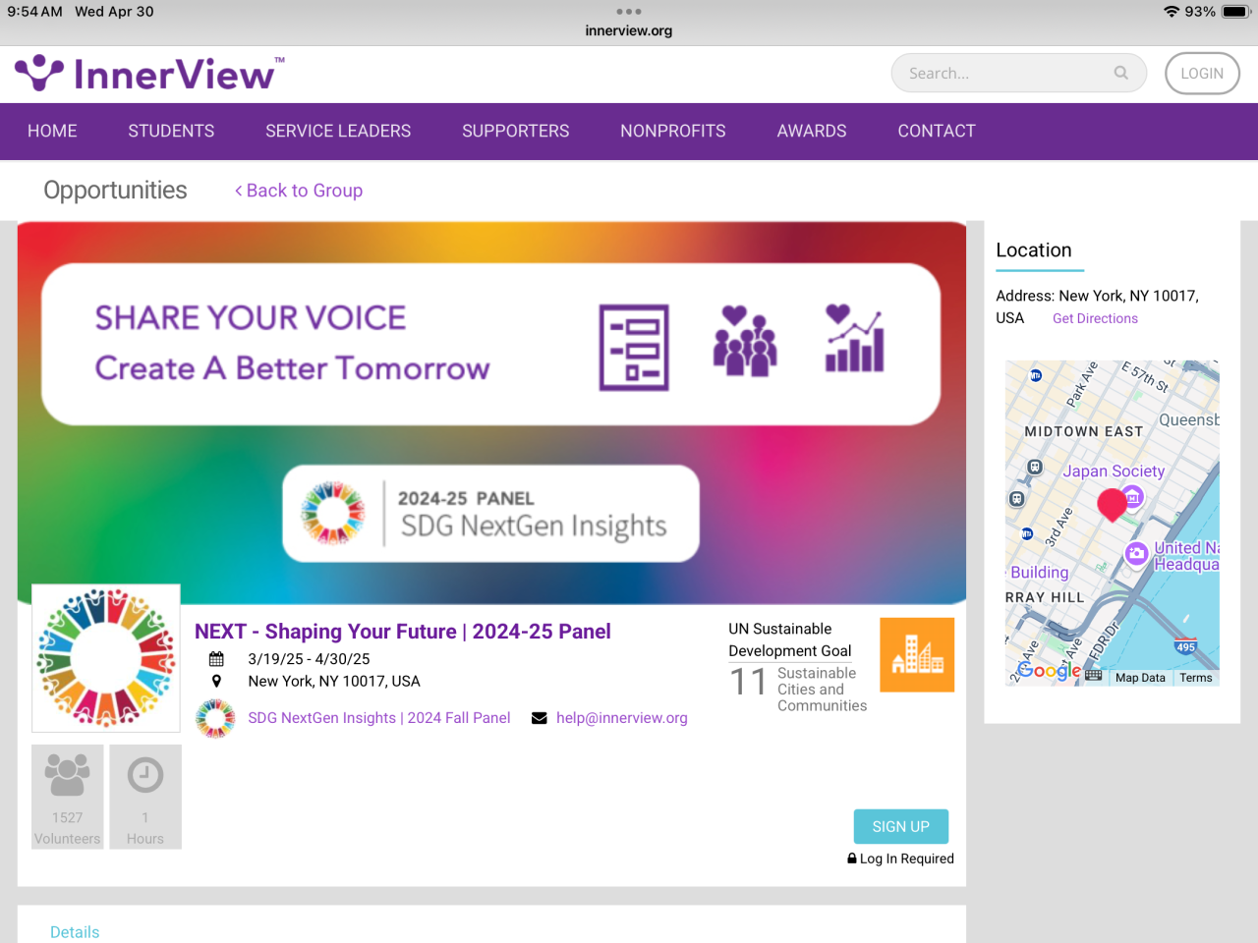Click the growth chart heart icon
The width and height of the screenshot is (1258, 943).
[x=854, y=338]
